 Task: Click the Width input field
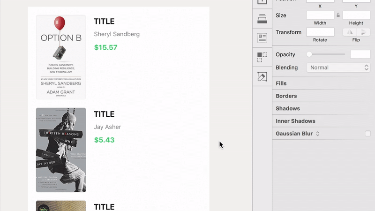[320, 15]
